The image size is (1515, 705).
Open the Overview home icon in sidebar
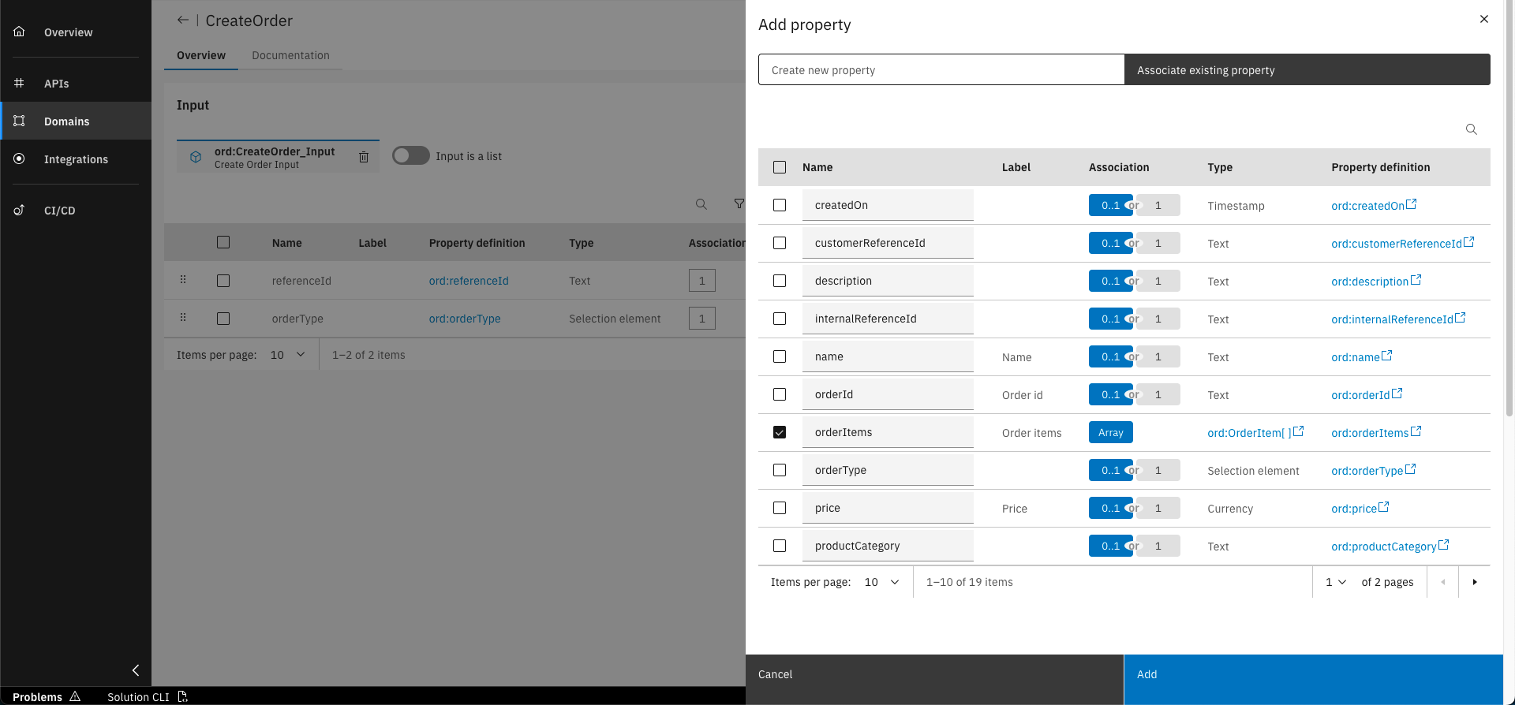(x=20, y=32)
